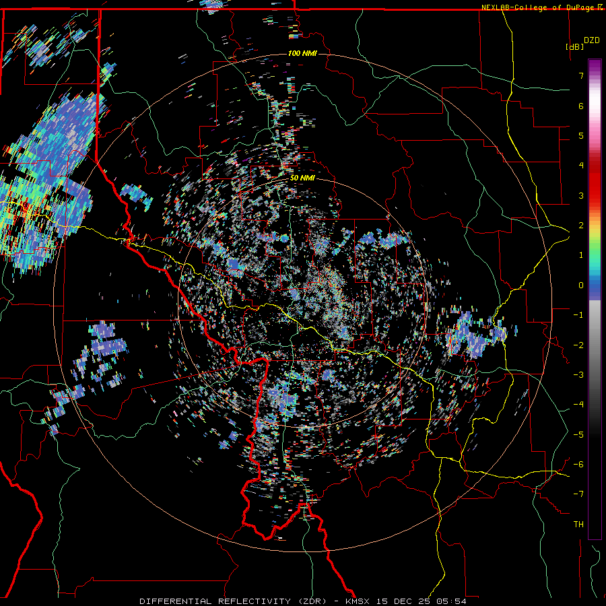Click the scale tick label -5
The image size is (606, 606).
coord(578,435)
